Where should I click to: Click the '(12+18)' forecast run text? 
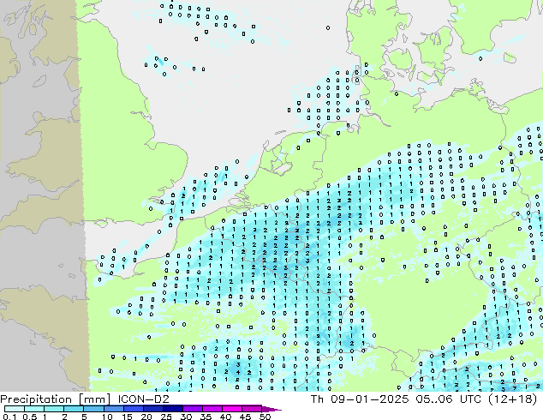click(512, 399)
